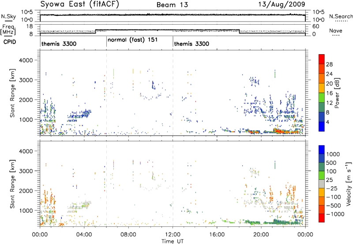Click the power panel 'Slant Range [km]' label

click(12, 93)
